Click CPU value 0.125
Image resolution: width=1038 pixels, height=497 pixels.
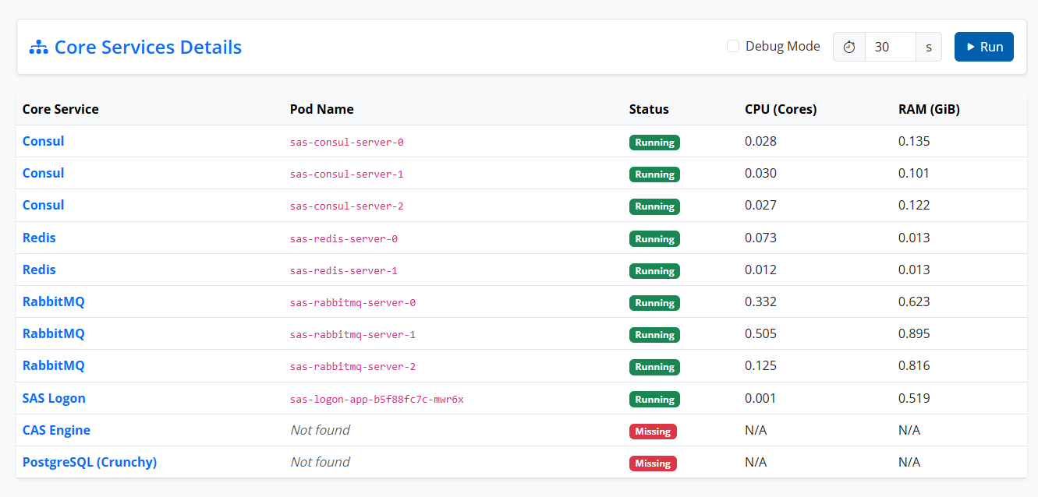tap(760, 365)
